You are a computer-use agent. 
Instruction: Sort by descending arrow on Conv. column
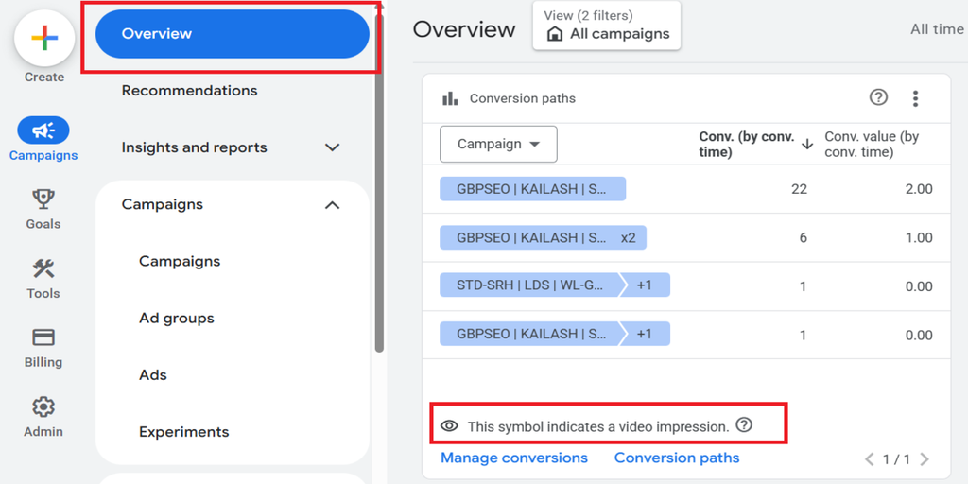[x=807, y=145]
